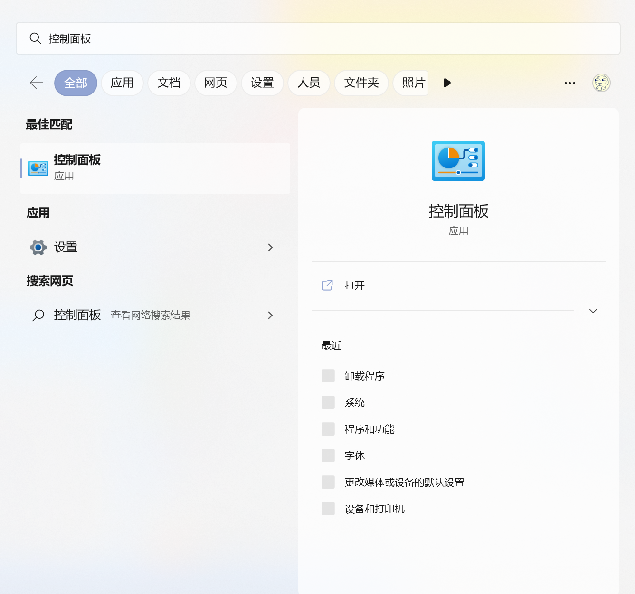Select the 全部 filter tab
635x594 pixels.
click(x=76, y=83)
